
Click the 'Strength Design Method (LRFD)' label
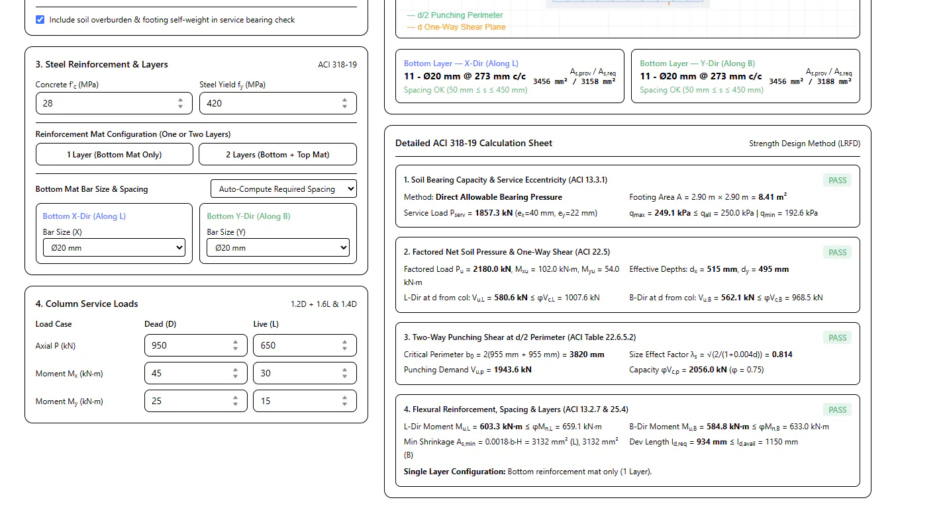click(x=805, y=144)
